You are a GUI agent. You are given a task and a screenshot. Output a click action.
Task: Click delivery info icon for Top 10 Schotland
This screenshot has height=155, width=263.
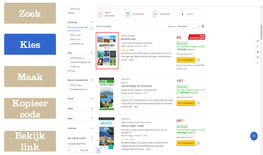(x=177, y=93)
